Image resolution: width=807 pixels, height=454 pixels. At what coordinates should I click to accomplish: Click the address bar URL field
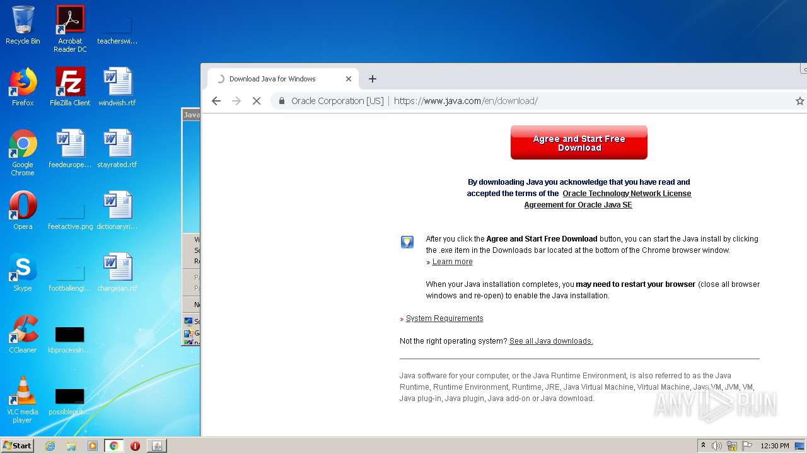(465, 101)
